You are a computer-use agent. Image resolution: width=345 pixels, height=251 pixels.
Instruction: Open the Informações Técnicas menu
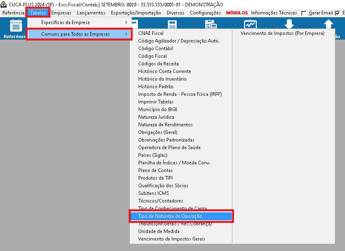pyautogui.click(x=274, y=13)
